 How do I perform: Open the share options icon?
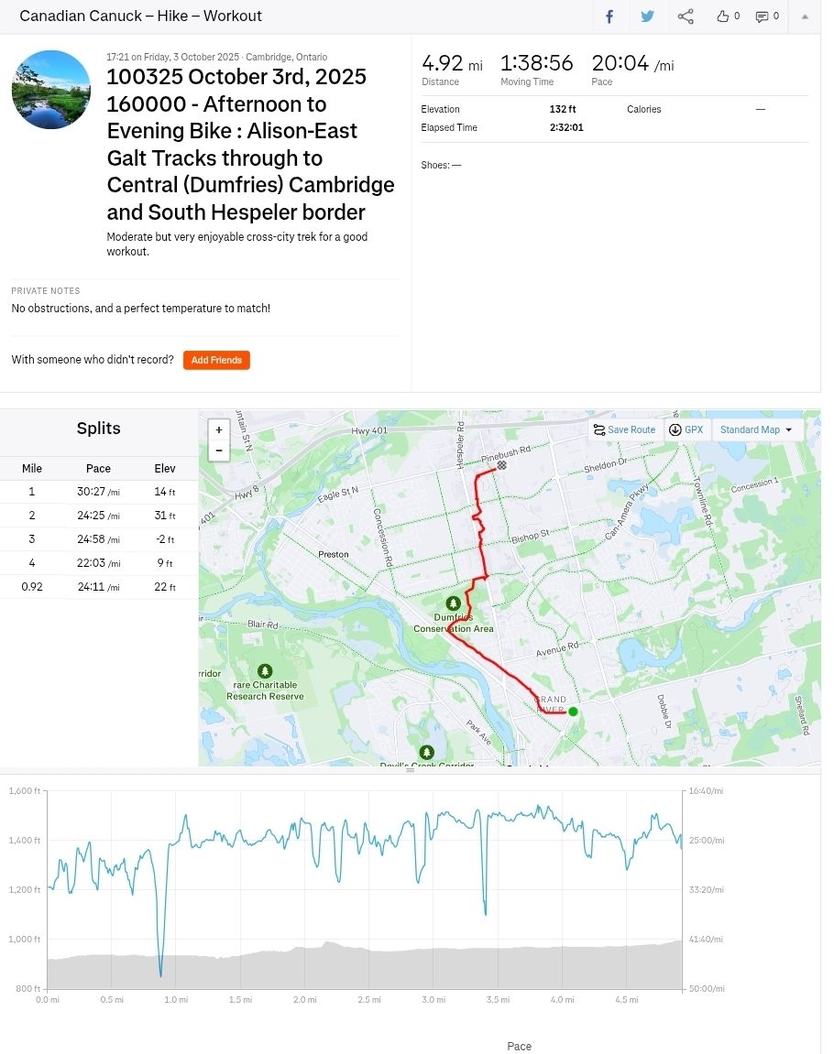coord(686,16)
